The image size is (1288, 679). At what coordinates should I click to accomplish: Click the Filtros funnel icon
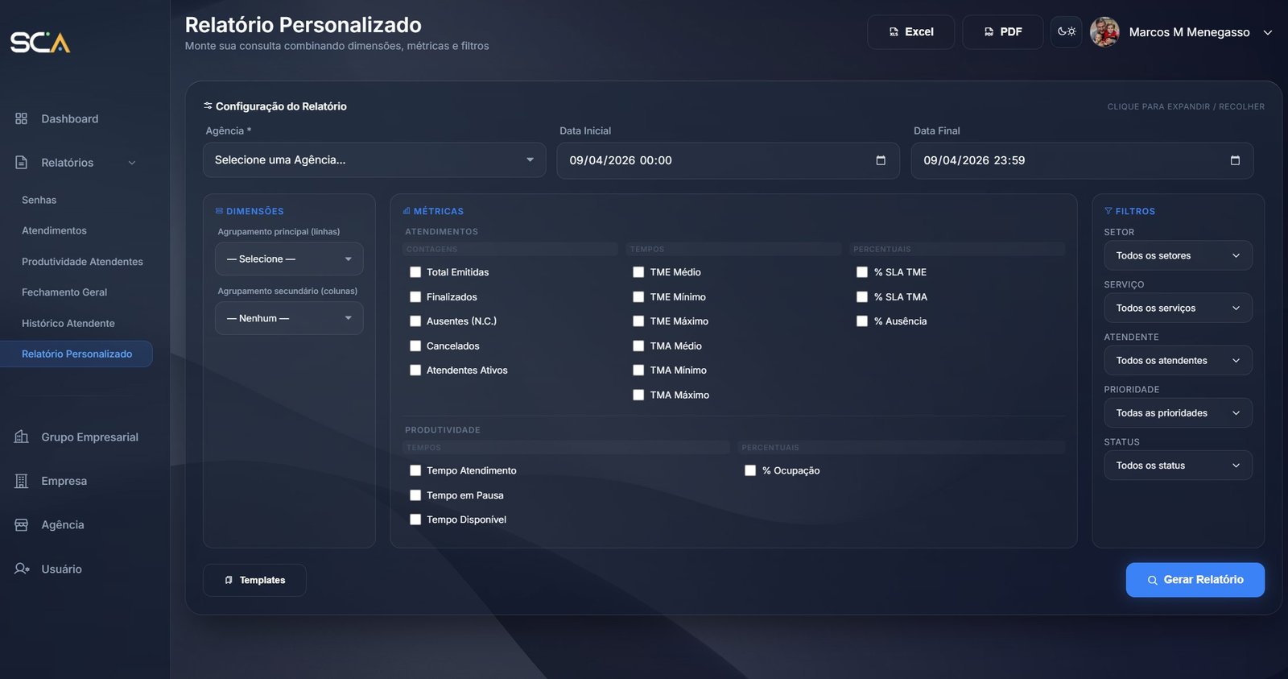click(x=1108, y=211)
